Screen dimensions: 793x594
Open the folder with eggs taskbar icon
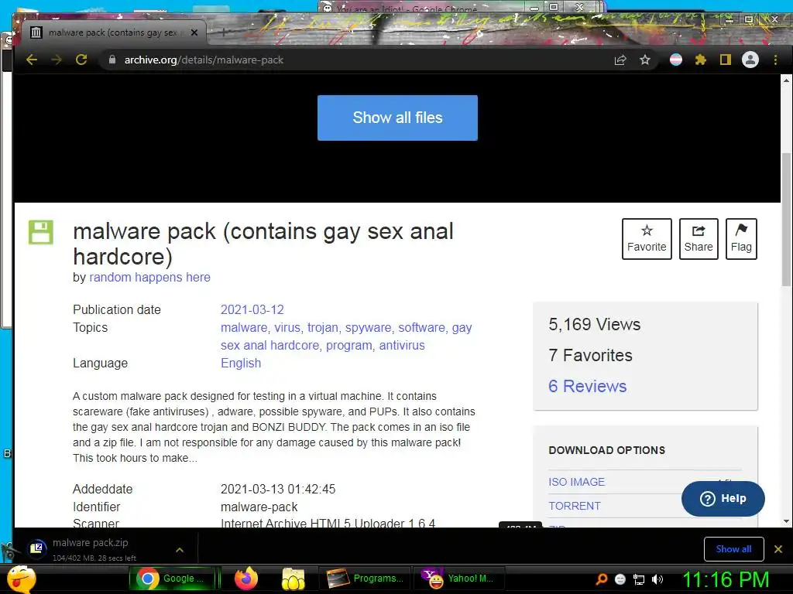coord(294,579)
